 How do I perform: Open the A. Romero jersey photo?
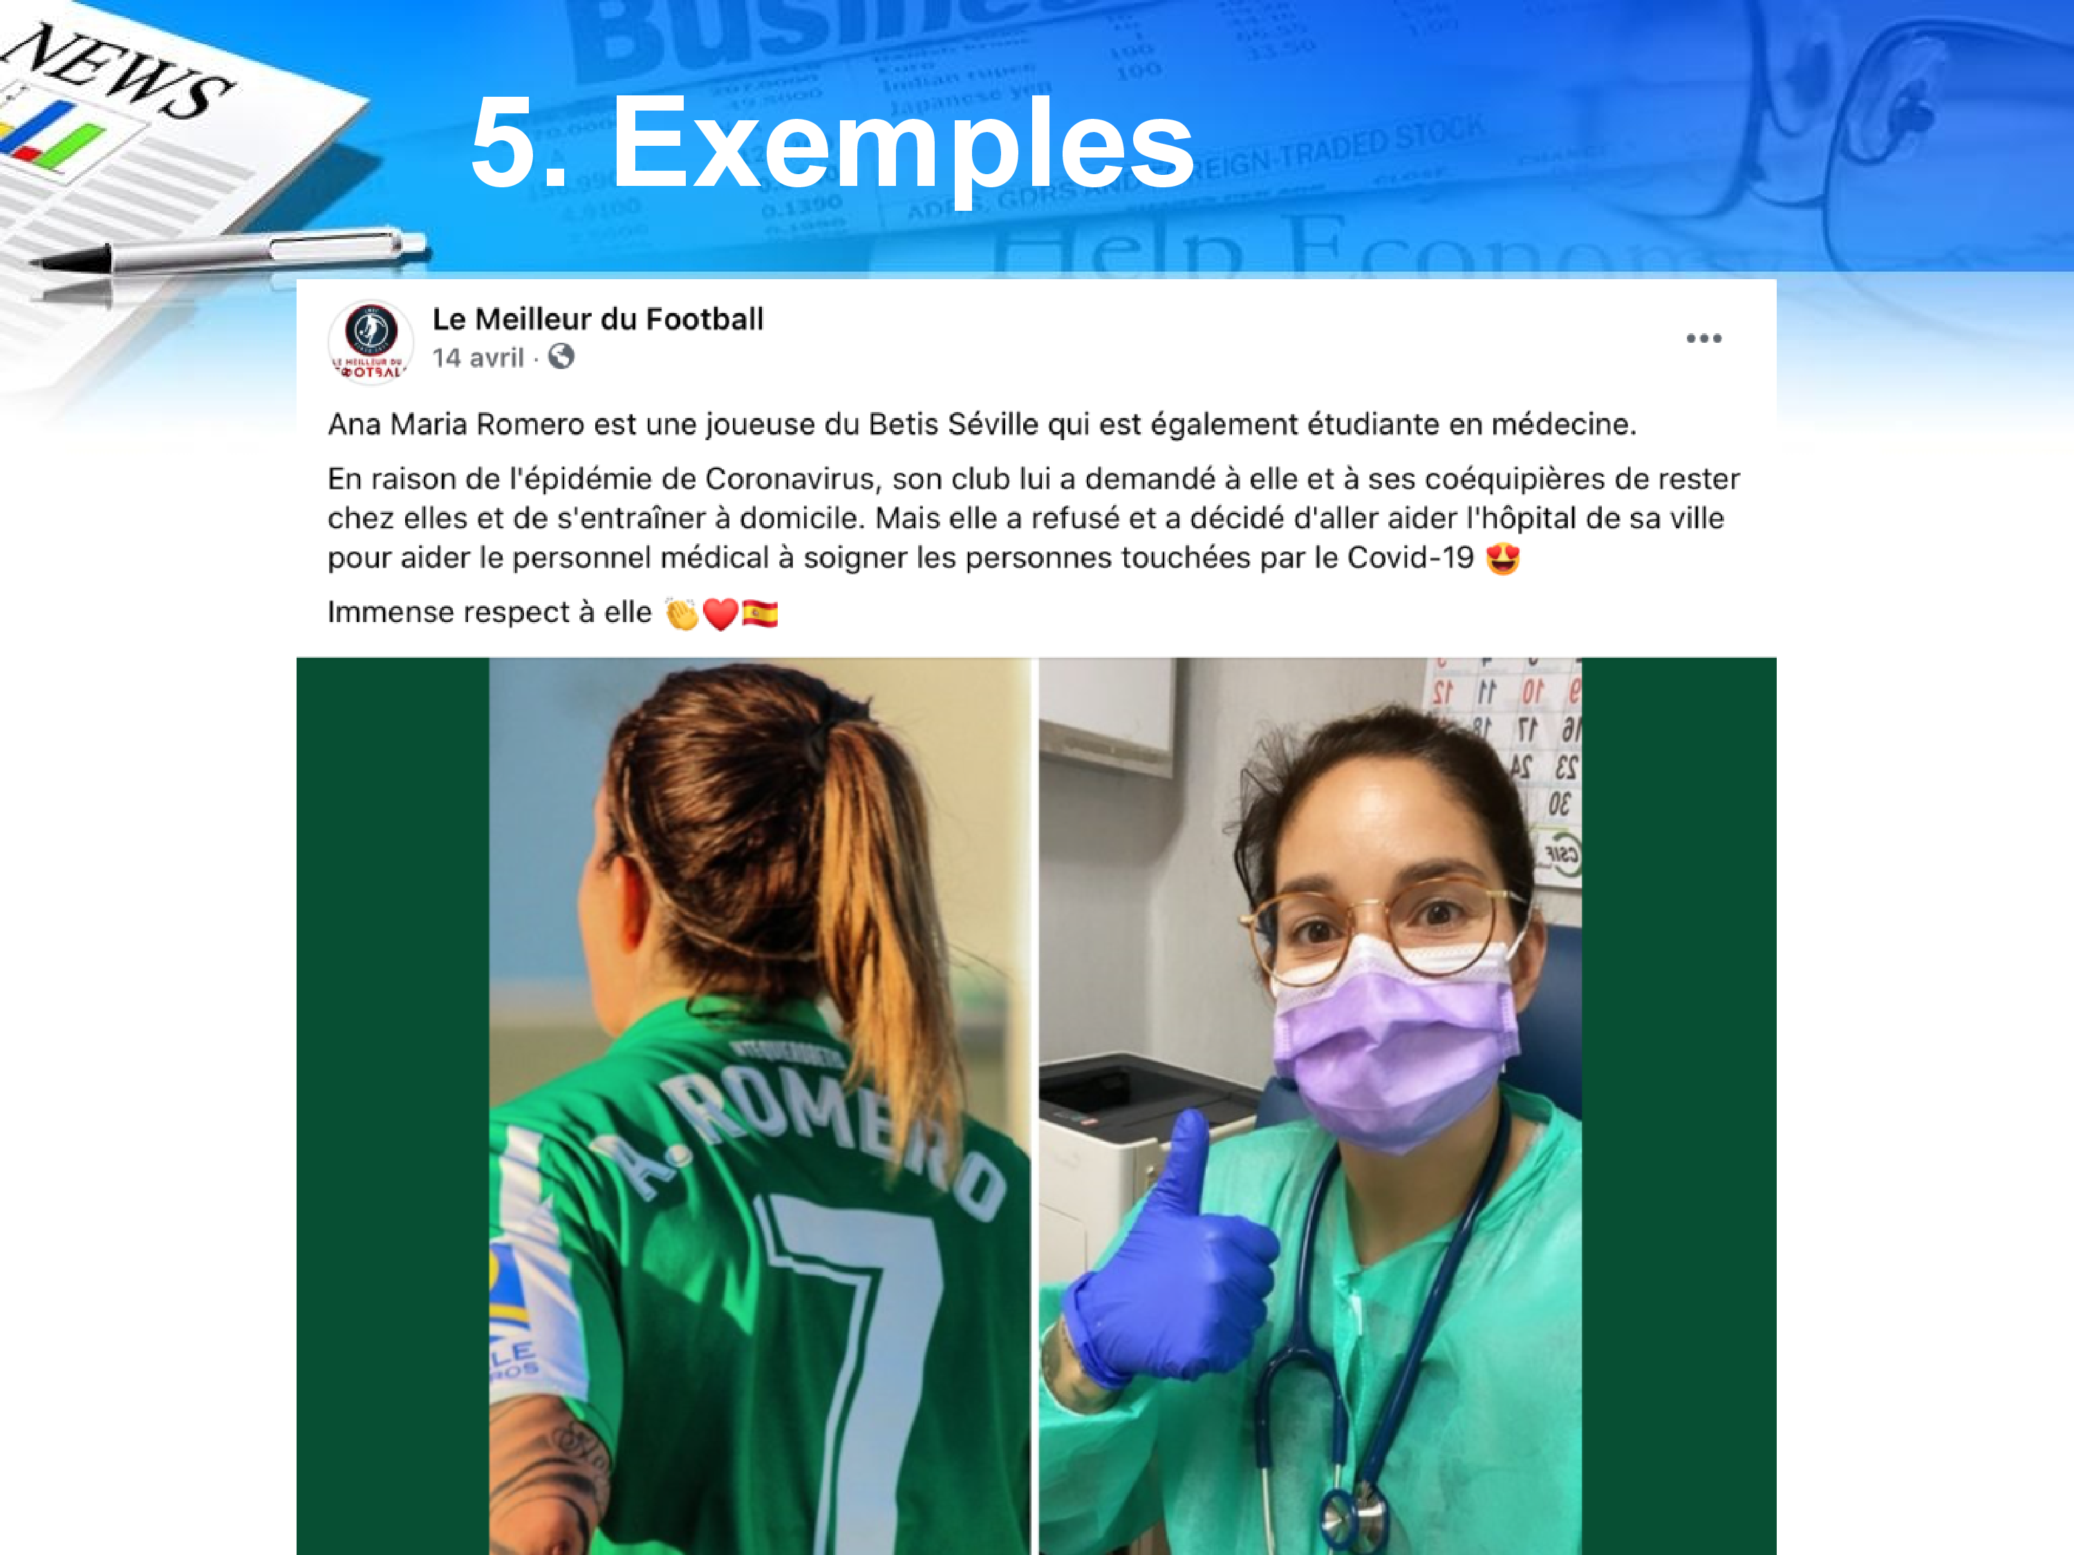[x=760, y=1106]
